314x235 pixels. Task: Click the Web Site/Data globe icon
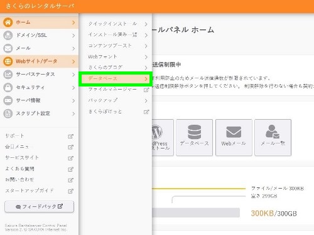[8, 61]
